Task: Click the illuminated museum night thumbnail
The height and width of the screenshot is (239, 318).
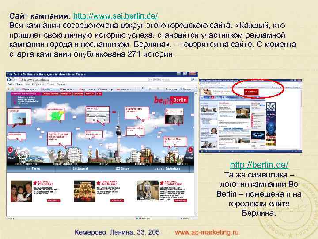Action: tap(84, 191)
